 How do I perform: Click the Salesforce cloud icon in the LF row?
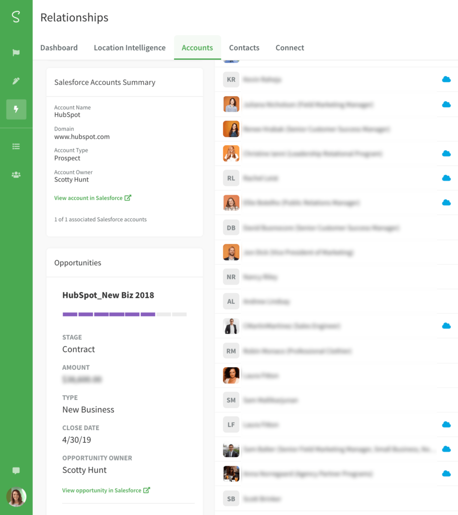[446, 424]
